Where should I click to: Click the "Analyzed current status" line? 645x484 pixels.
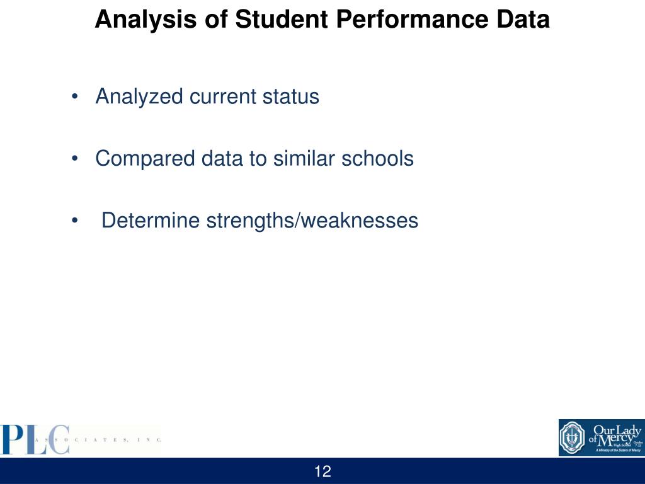pos(207,97)
